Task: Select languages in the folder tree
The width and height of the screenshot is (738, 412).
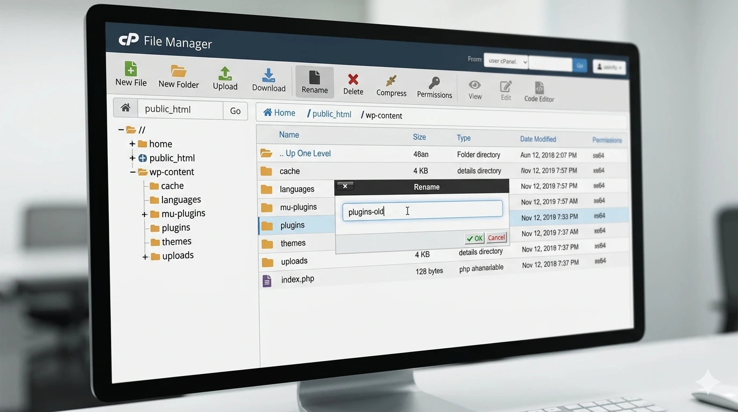Action: tap(181, 200)
